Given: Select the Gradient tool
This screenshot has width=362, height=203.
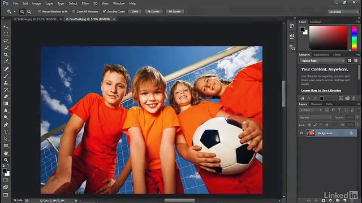Looking at the screenshot, I should (6, 104).
